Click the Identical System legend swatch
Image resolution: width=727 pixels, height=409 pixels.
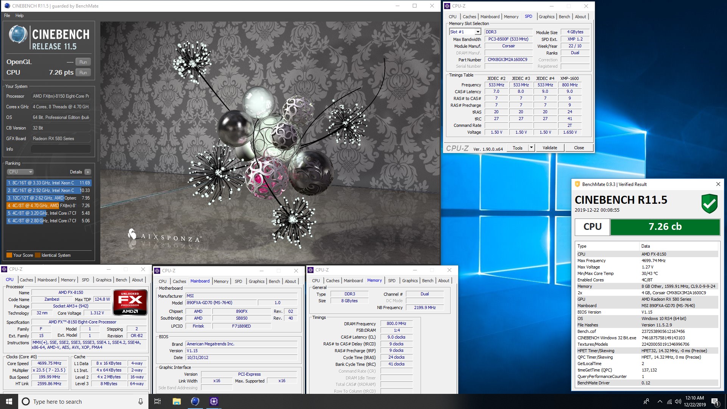point(37,255)
